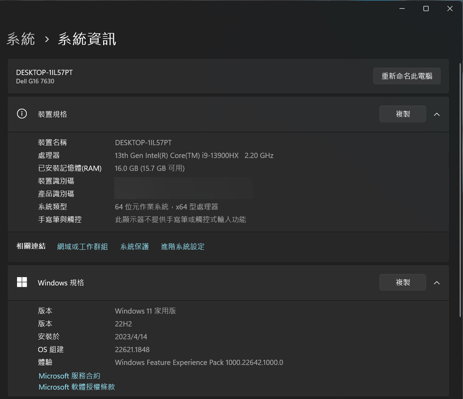Minimize the settings window
The image size is (463, 399).
(402, 9)
